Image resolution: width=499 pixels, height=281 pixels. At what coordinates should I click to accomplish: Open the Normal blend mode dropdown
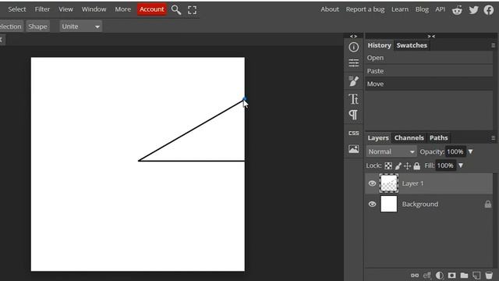(x=391, y=151)
